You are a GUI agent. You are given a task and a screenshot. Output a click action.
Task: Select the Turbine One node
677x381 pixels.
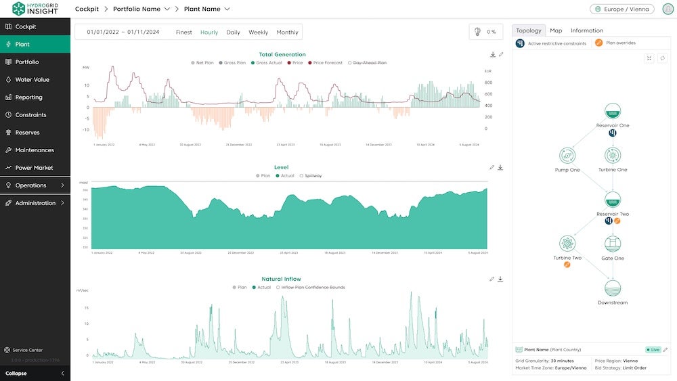(x=613, y=156)
